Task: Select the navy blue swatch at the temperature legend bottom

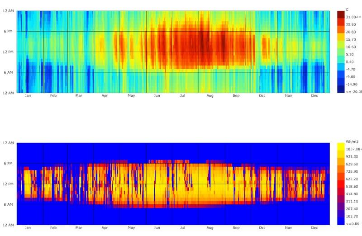Action: tap(340, 90)
